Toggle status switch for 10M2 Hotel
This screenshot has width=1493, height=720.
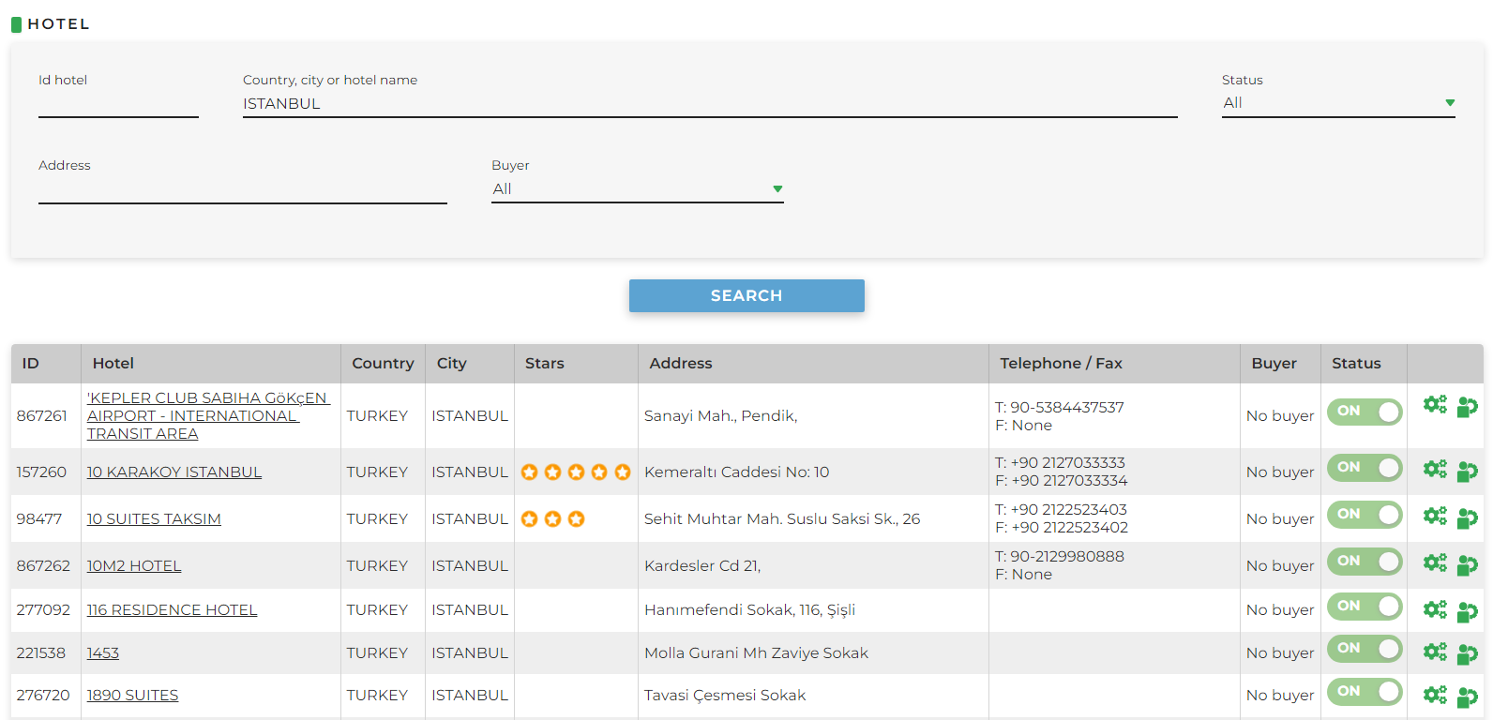(x=1365, y=562)
